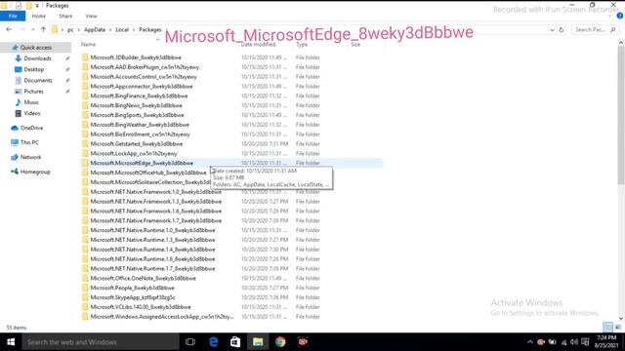The image size is (625, 351).
Task: Select Microsoft.VCLibs.140.00 folder
Action: click(x=141, y=307)
